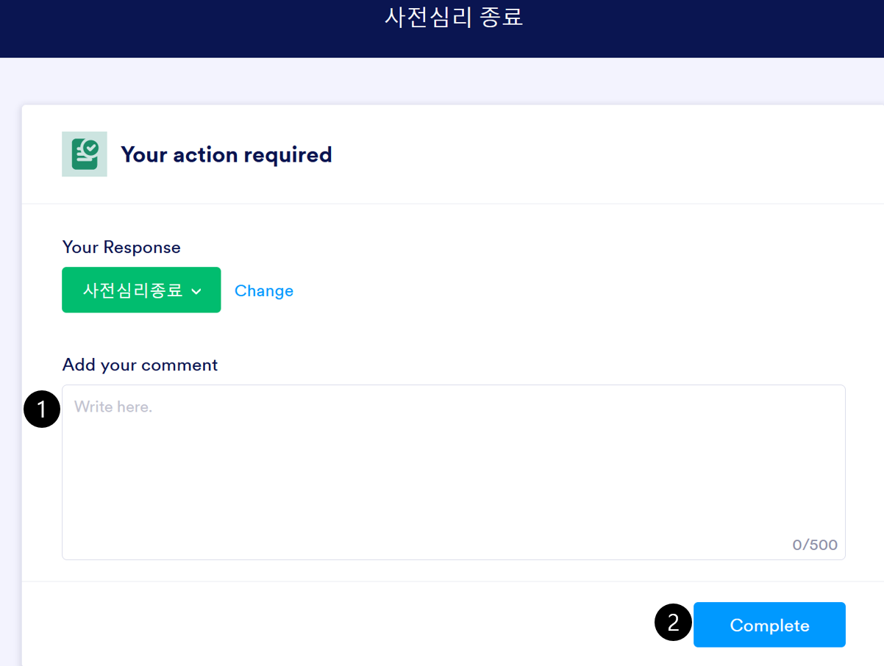
Task: Click the circled step marker next to Complete
Action: point(673,622)
